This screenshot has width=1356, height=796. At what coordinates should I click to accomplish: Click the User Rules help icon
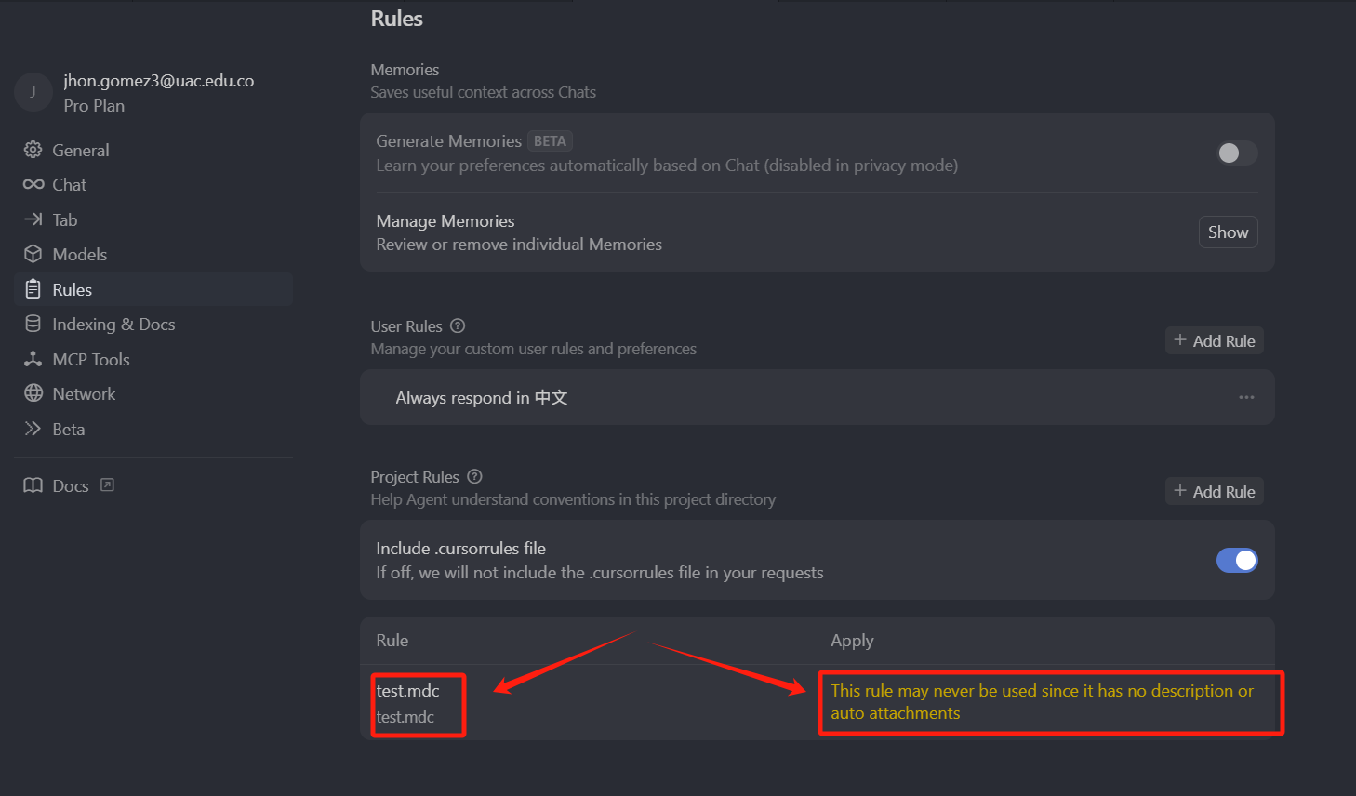(458, 326)
